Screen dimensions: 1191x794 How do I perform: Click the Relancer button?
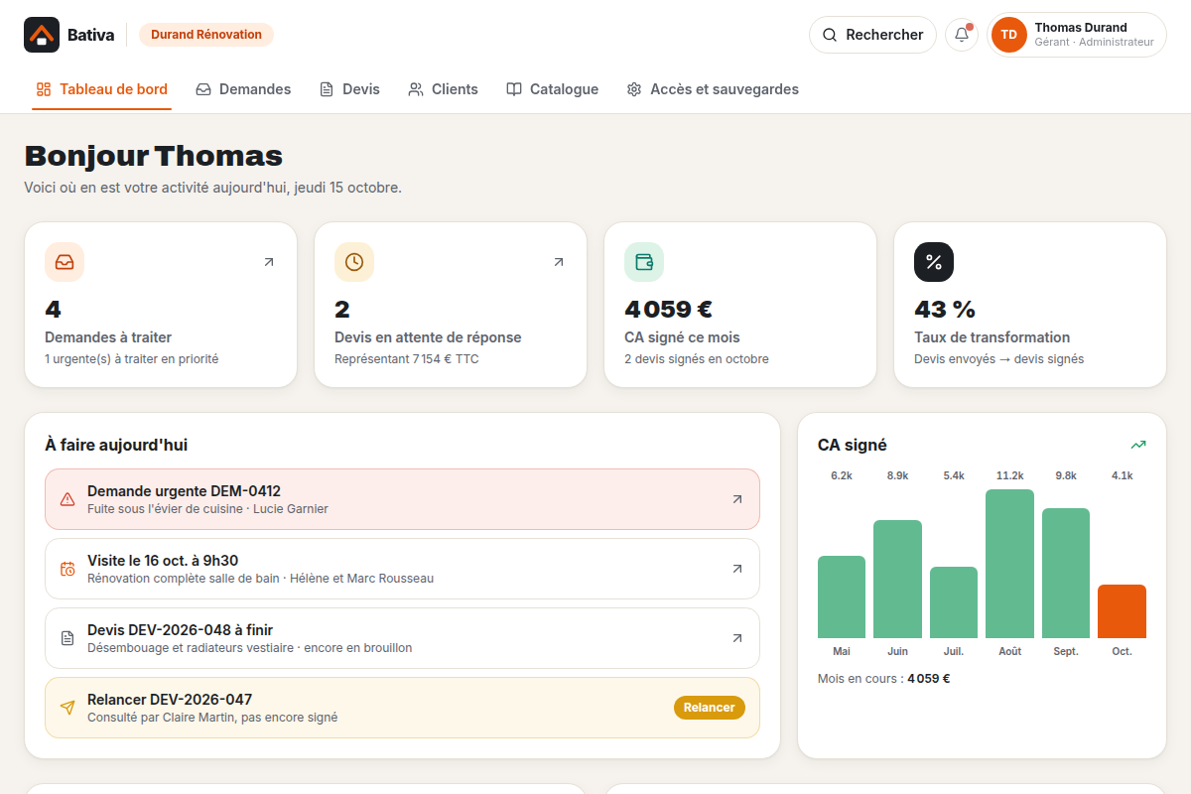(x=710, y=708)
